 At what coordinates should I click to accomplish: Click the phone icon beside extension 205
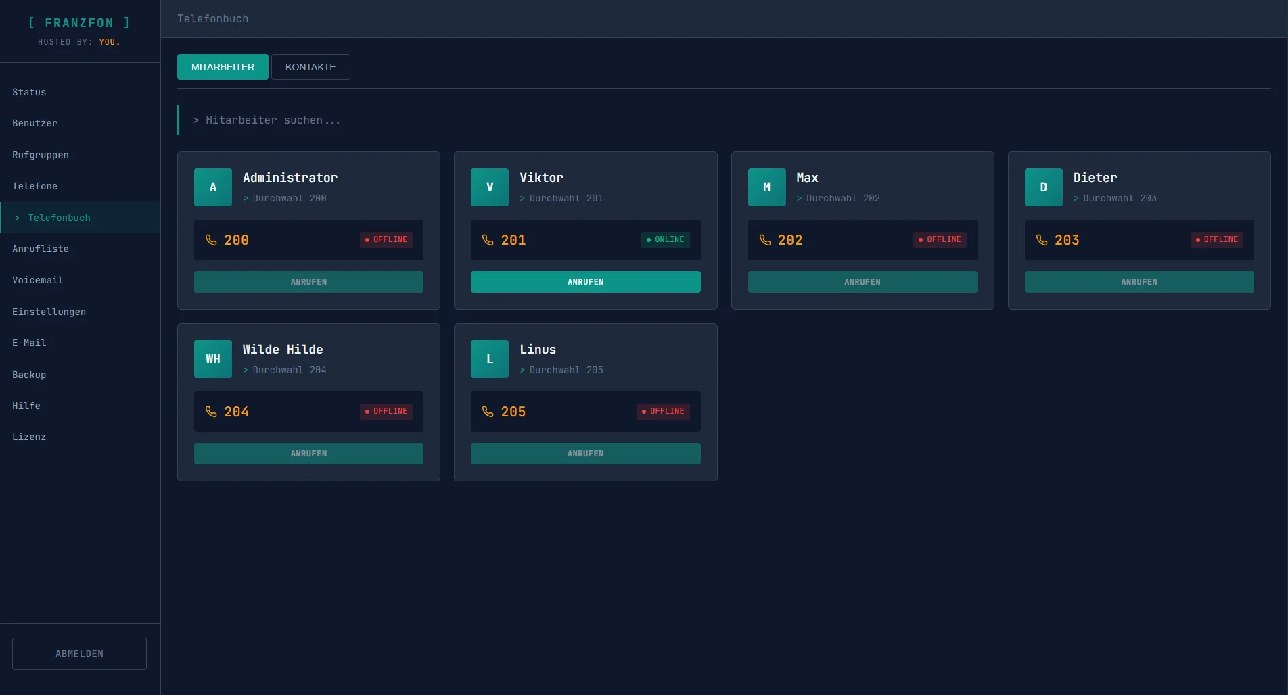[488, 412]
